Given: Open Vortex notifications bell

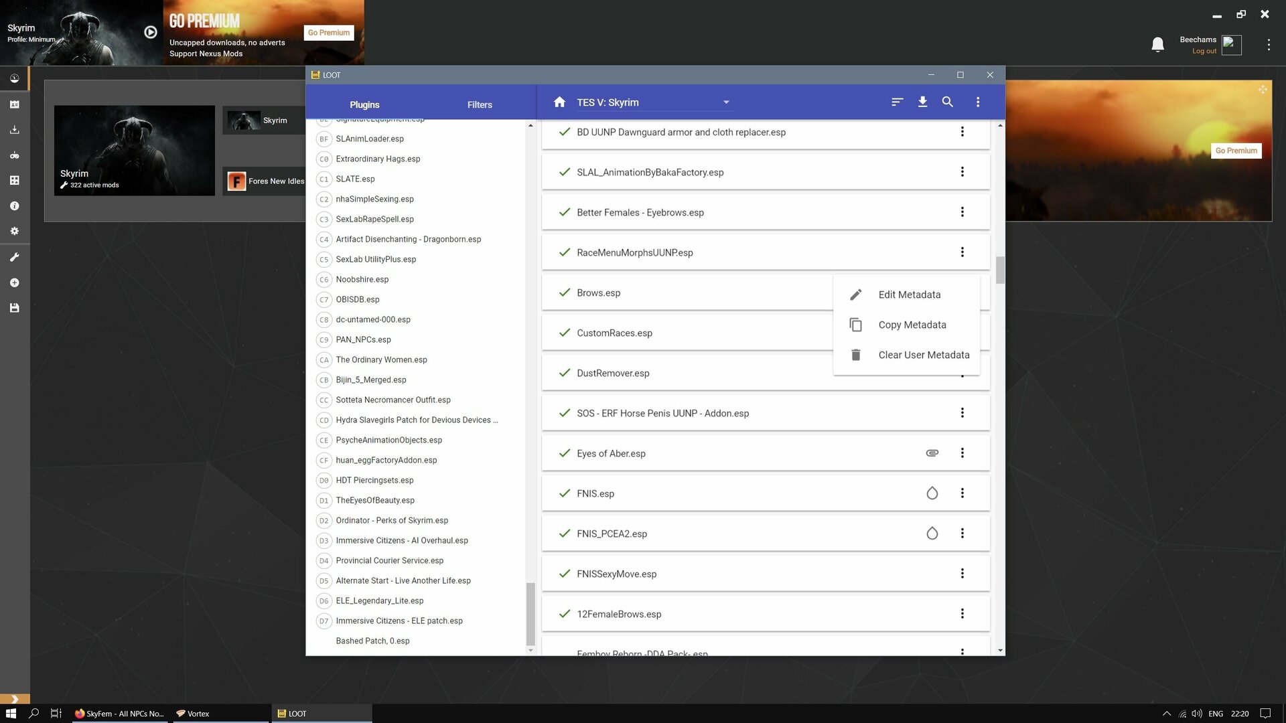Looking at the screenshot, I should [x=1157, y=45].
